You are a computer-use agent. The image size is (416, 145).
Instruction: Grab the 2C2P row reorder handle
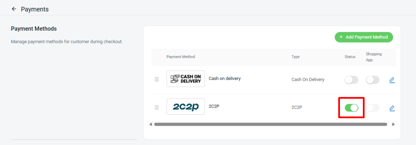157,107
